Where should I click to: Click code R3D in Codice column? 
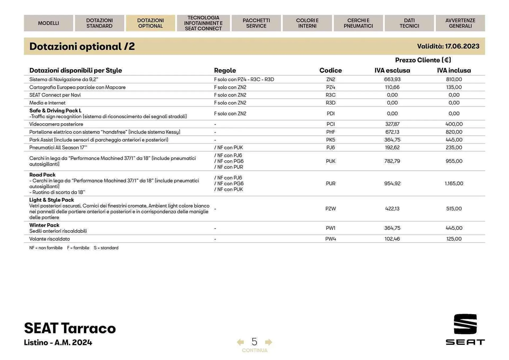pyautogui.click(x=331, y=103)
